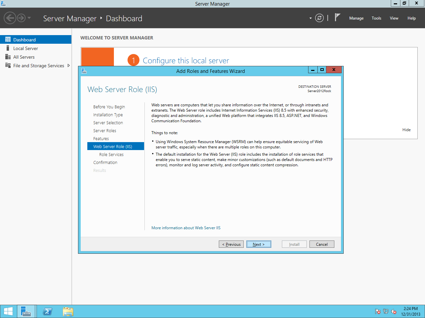Select Web Server Role (IIS) wizard step
The image size is (425, 318).
(116, 146)
